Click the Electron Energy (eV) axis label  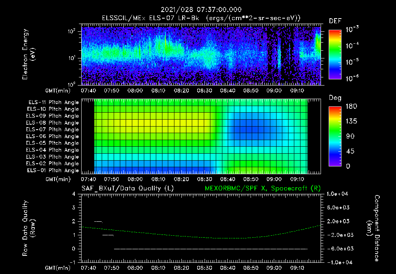[29, 54]
